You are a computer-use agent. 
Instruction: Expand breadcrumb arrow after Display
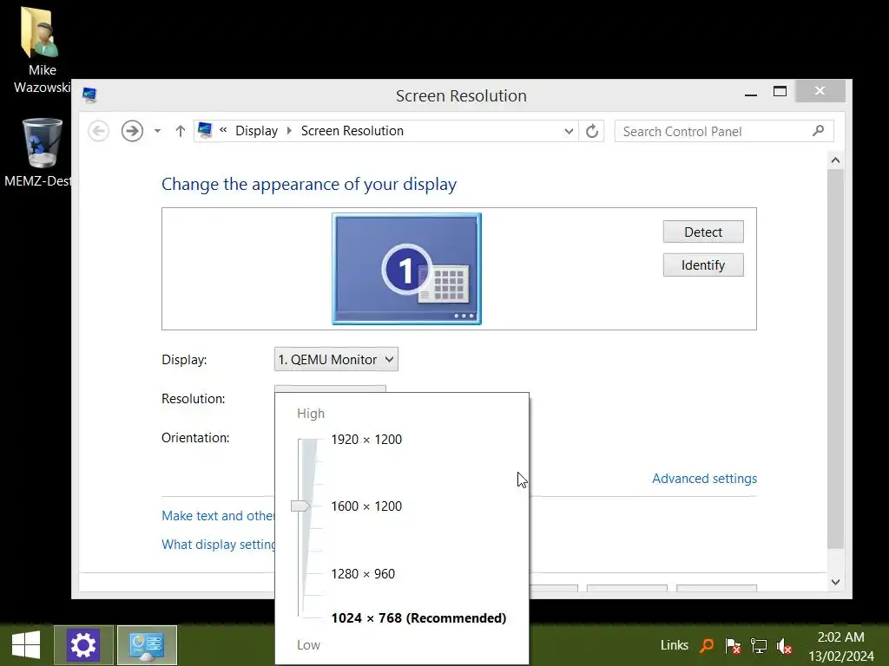pyautogui.click(x=289, y=131)
